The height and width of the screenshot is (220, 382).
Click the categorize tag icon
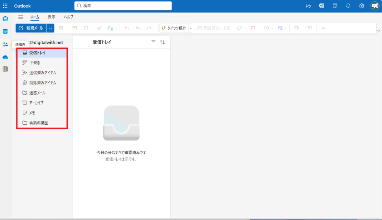coord(239,28)
